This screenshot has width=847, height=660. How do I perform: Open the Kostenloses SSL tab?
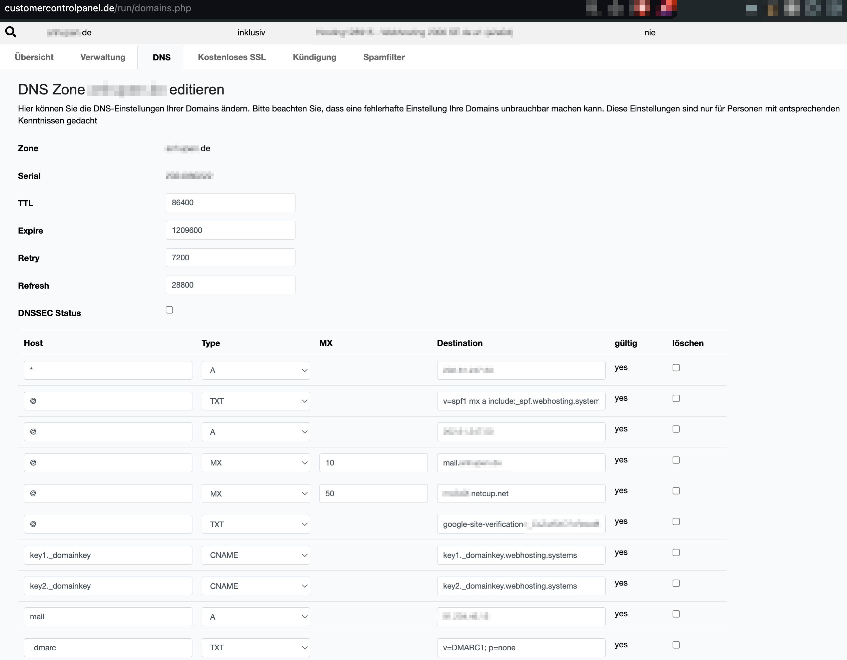pos(231,57)
